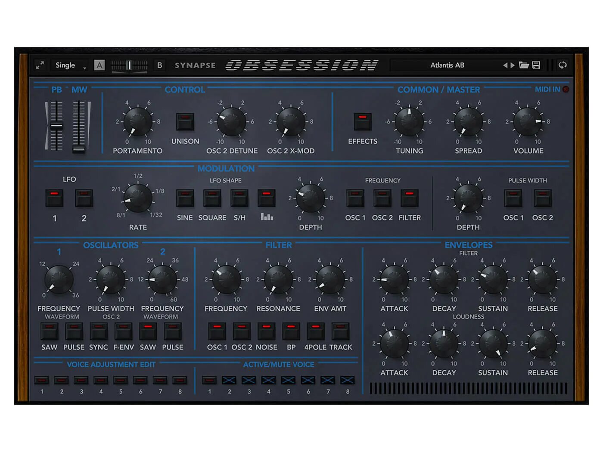Viewport: 603px width, 452px height.
Task: Select Sine LFO shape
Action: (185, 198)
